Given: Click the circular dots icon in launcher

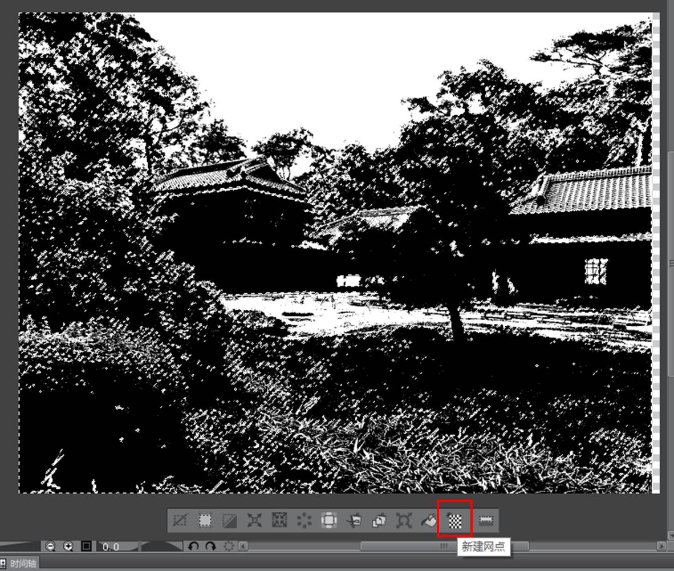Looking at the screenshot, I should (x=304, y=520).
